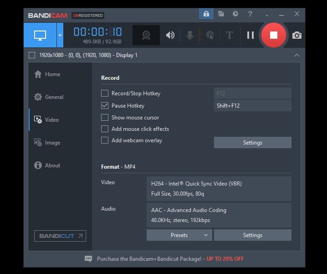Viewport: 327px width, 274px height.
Task: Click the Purchase Bandicam+Bandicut Package text
Action: 149,259
